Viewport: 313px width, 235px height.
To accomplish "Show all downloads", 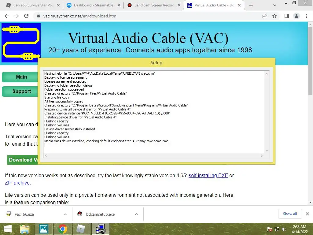I will pos(290,214).
